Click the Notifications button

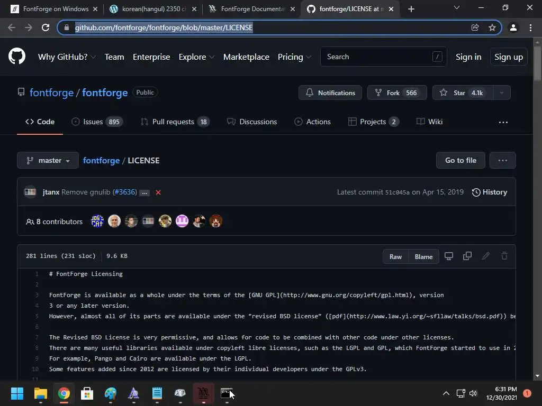click(x=330, y=93)
